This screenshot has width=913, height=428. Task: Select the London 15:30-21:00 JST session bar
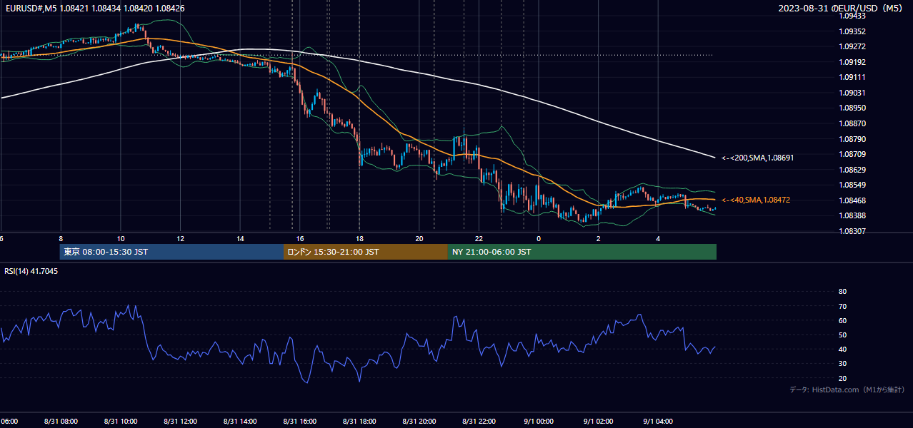(x=366, y=252)
